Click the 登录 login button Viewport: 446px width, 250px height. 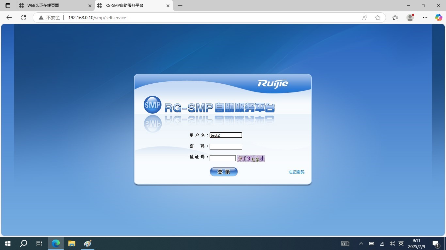pos(224,172)
